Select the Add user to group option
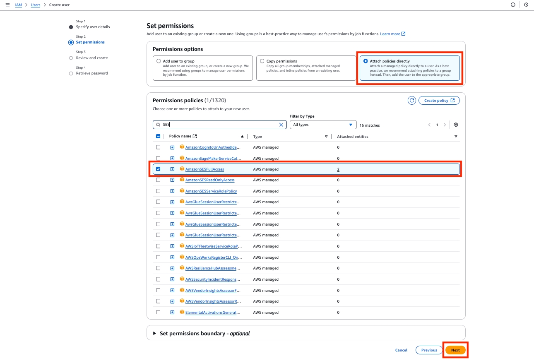The image size is (534, 361). 159,61
